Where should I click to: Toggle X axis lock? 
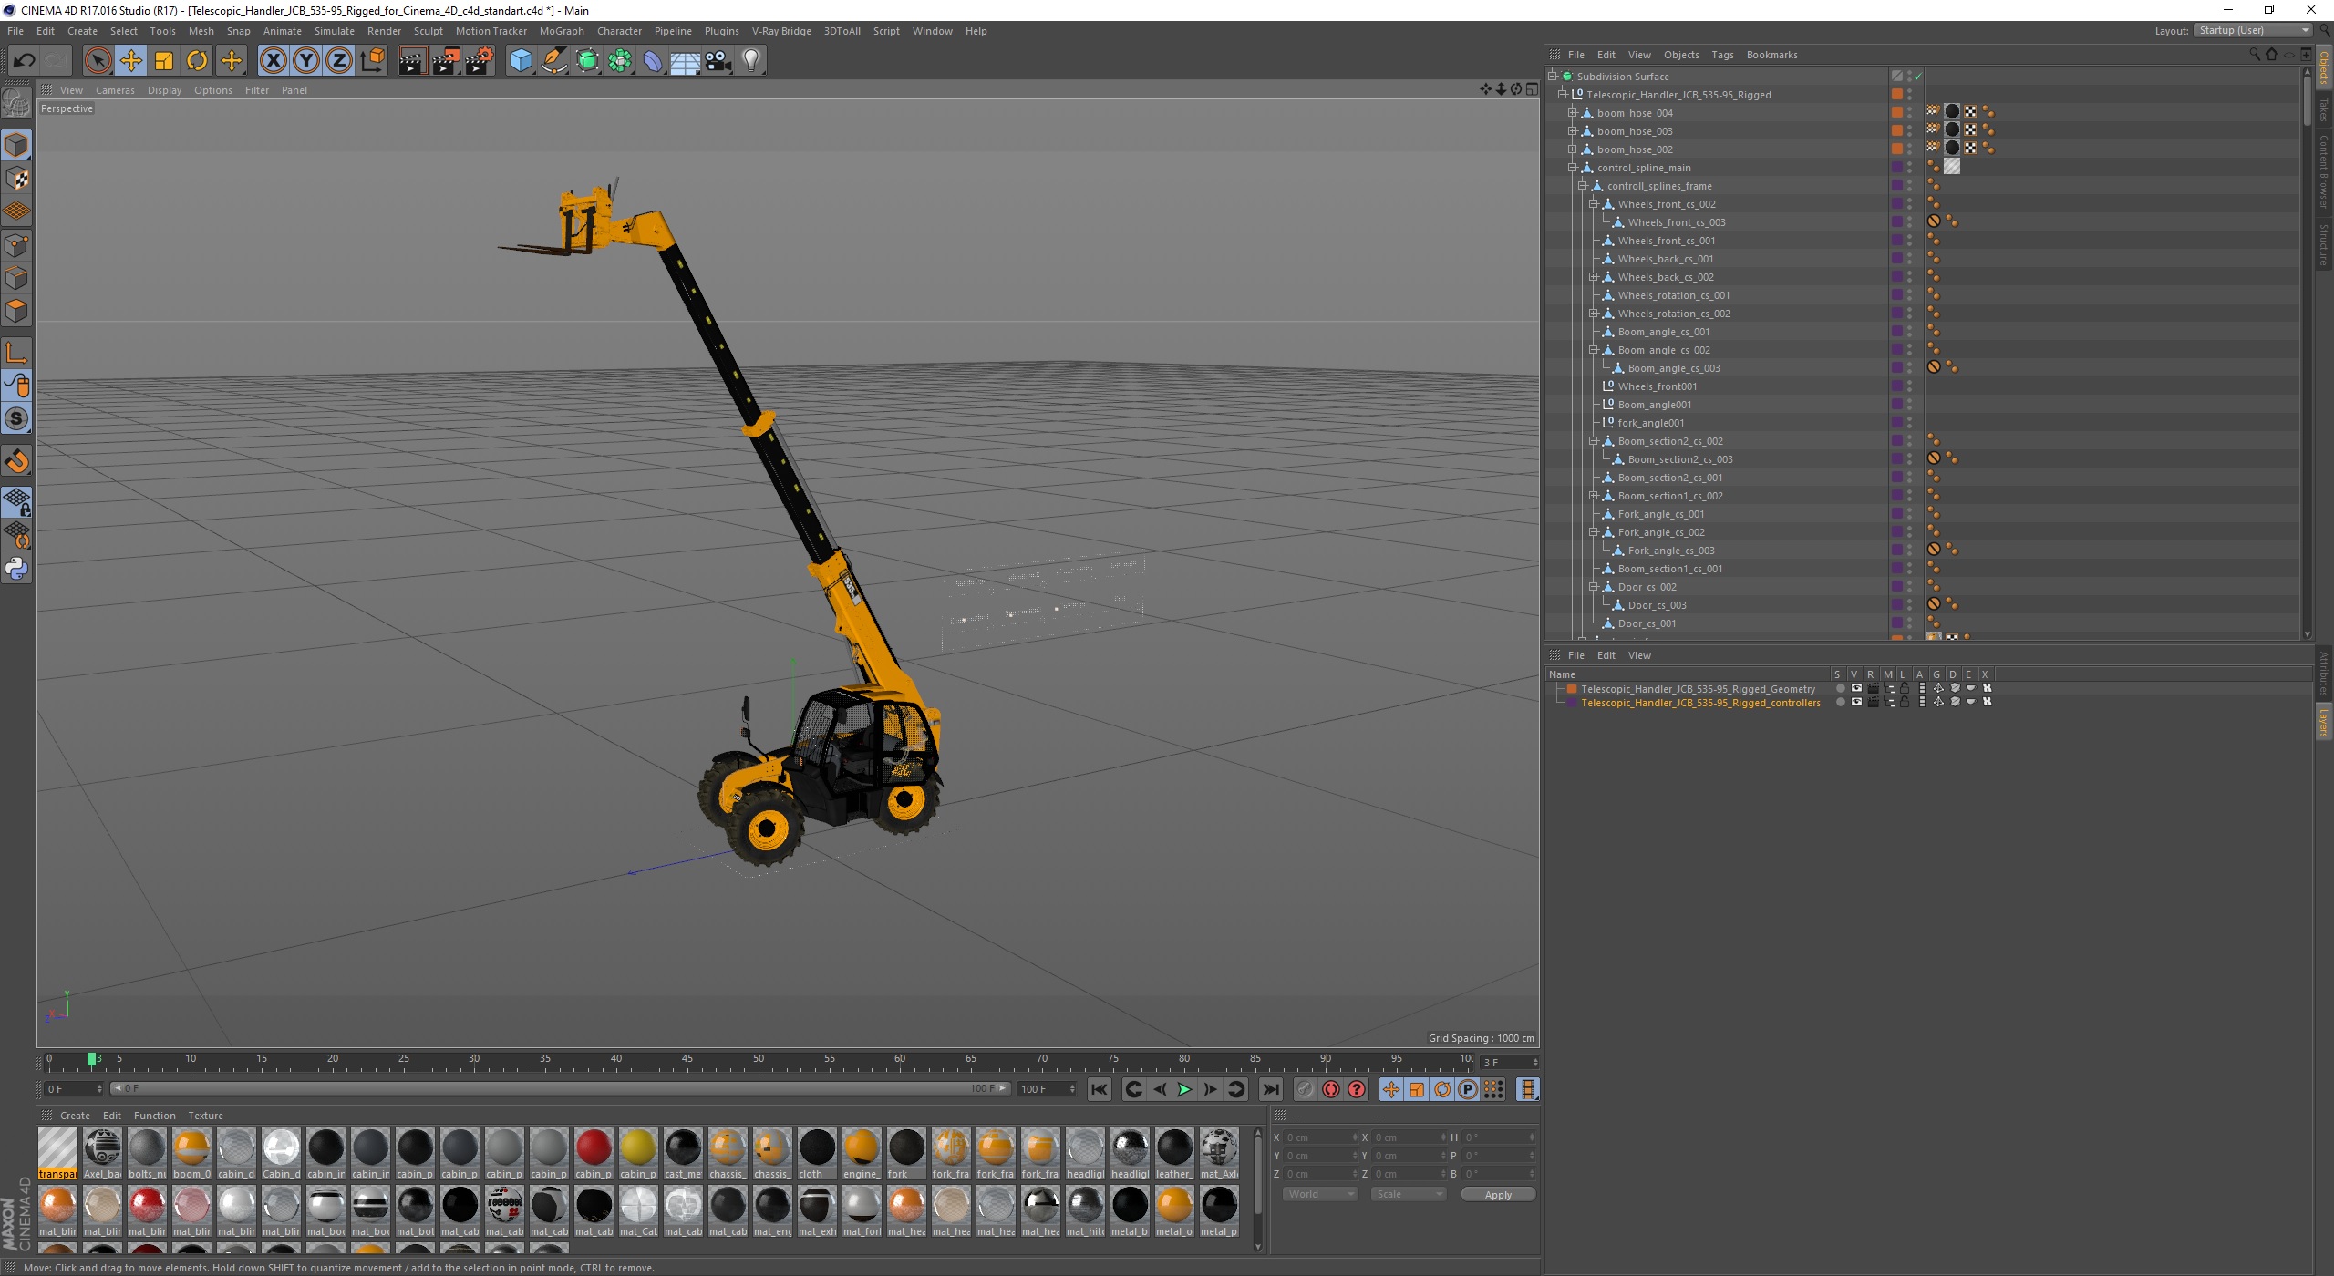[x=273, y=61]
